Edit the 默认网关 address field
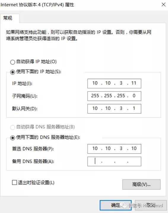This screenshot has height=213, width=168. pos(114,109)
